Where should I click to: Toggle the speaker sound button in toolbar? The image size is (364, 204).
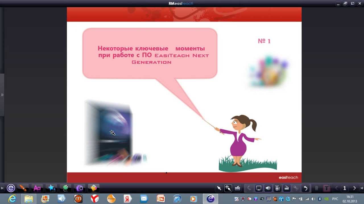pyautogui.click(x=268, y=188)
